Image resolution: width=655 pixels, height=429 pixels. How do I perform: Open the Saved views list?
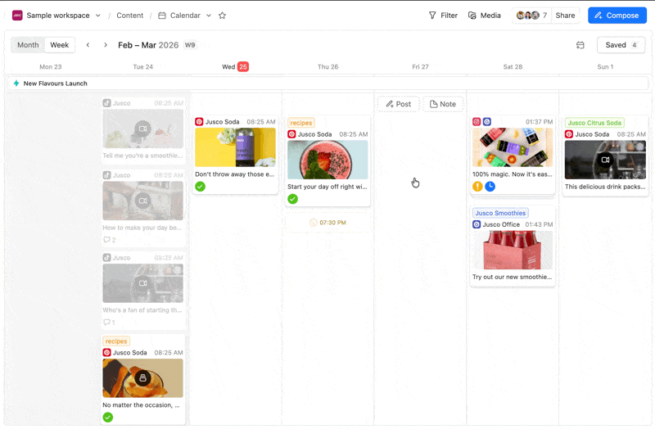pyautogui.click(x=621, y=45)
